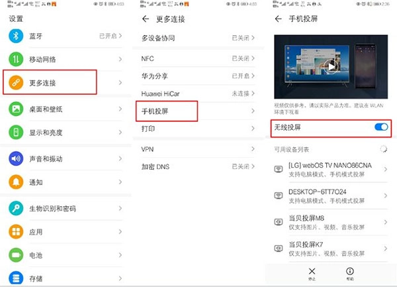Open the 多设备协同 entry

192,38
